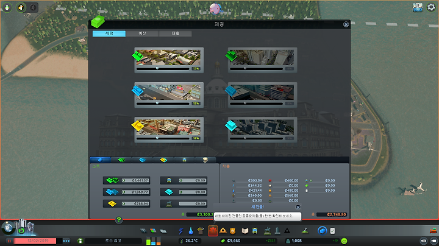
Task: Adjust office tax rate slider
Action: (x=256, y=138)
